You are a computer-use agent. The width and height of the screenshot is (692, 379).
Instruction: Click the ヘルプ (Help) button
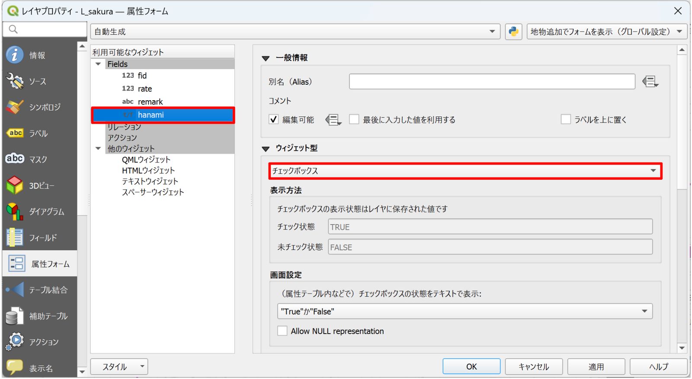point(659,366)
